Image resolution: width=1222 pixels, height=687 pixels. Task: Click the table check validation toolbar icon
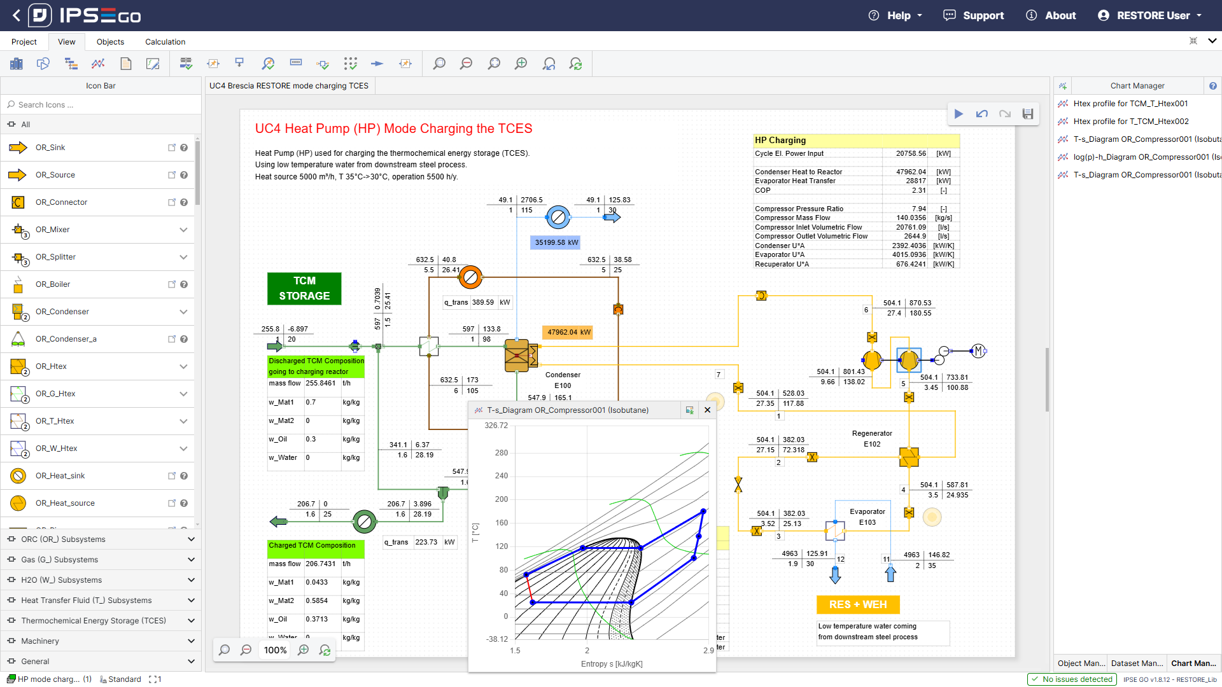[x=186, y=64]
